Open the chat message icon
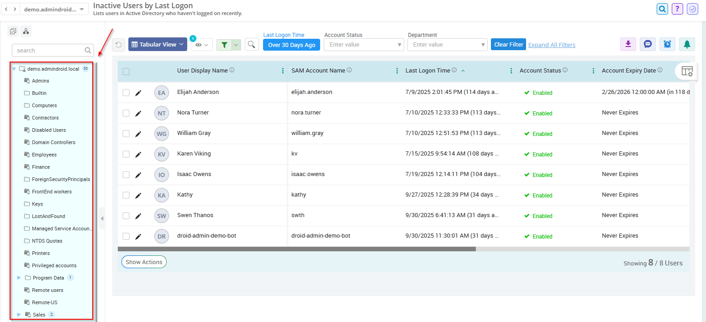The width and height of the screenshot is (706, 322). pos(648,44)
